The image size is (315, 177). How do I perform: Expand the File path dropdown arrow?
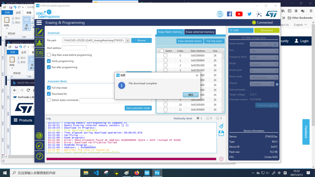(x=128, y=40)
